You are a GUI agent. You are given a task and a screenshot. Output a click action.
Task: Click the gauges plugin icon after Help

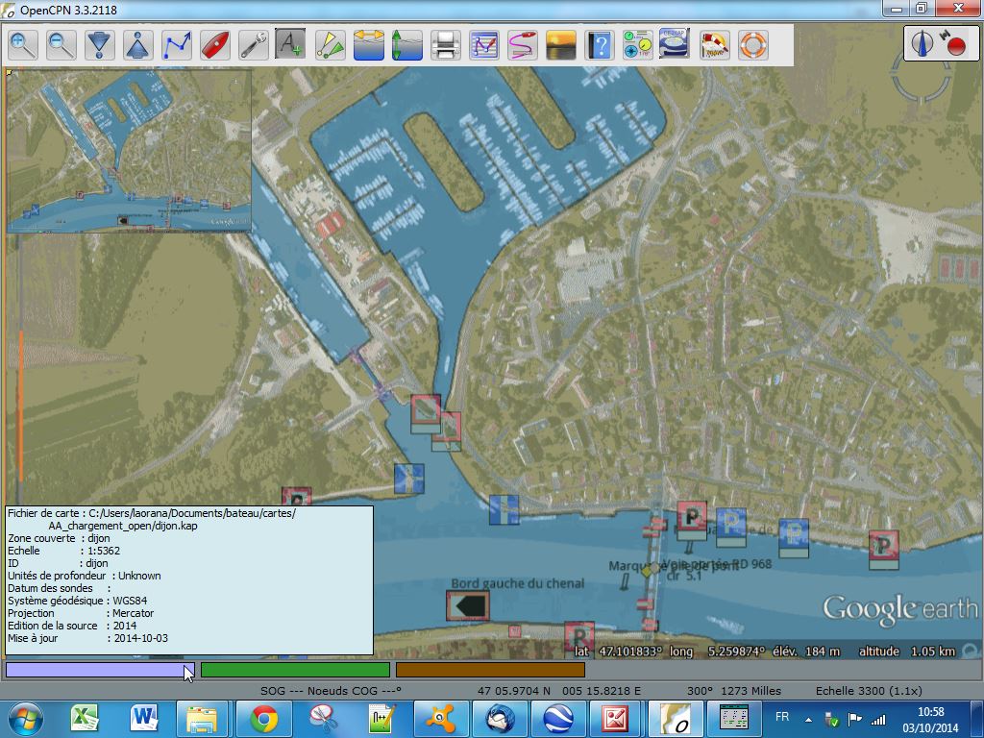click(x=638, y=45)
